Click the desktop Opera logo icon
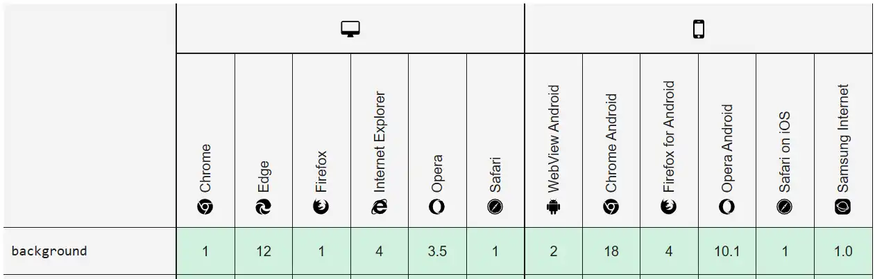Viewport: 875px width, 279px height. pos(437,206)
